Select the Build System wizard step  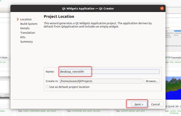(x=29, y=24)
